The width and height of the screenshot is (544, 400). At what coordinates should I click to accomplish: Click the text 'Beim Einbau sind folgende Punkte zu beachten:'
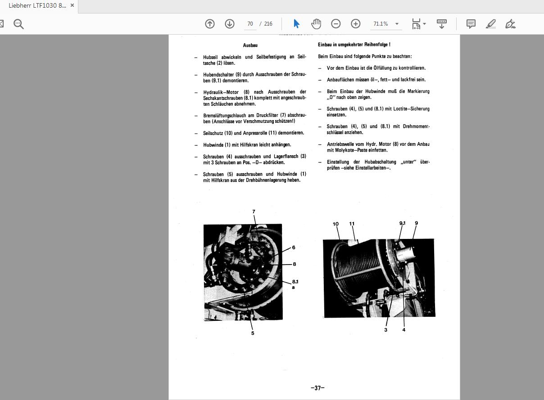[365, 56]
